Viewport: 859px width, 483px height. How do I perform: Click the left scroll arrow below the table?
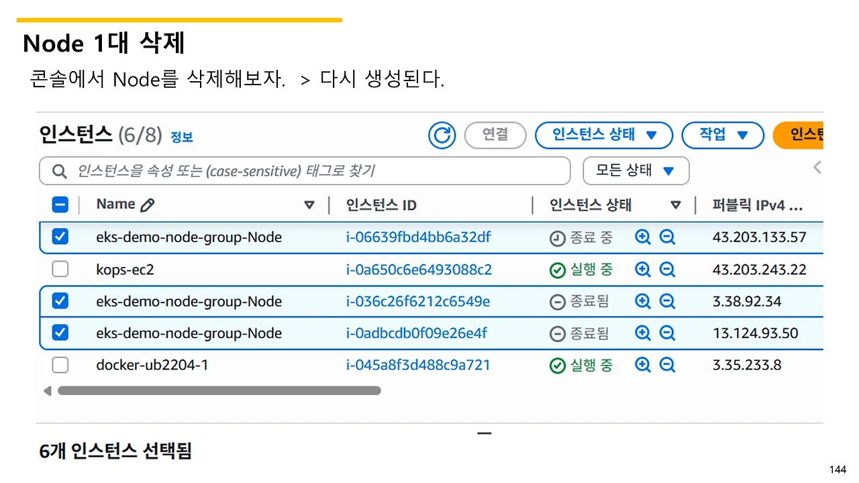pos(47,390)
